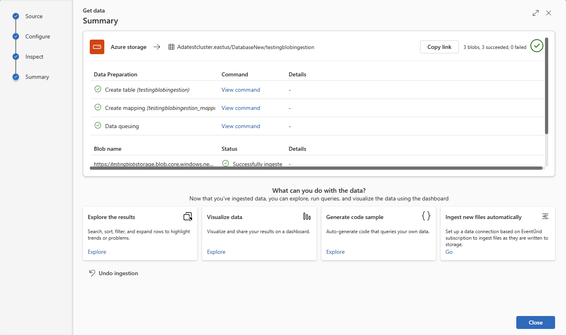
Task: Click the Data queuing row text
Action: pyautogui.click(x=122, y=126)
